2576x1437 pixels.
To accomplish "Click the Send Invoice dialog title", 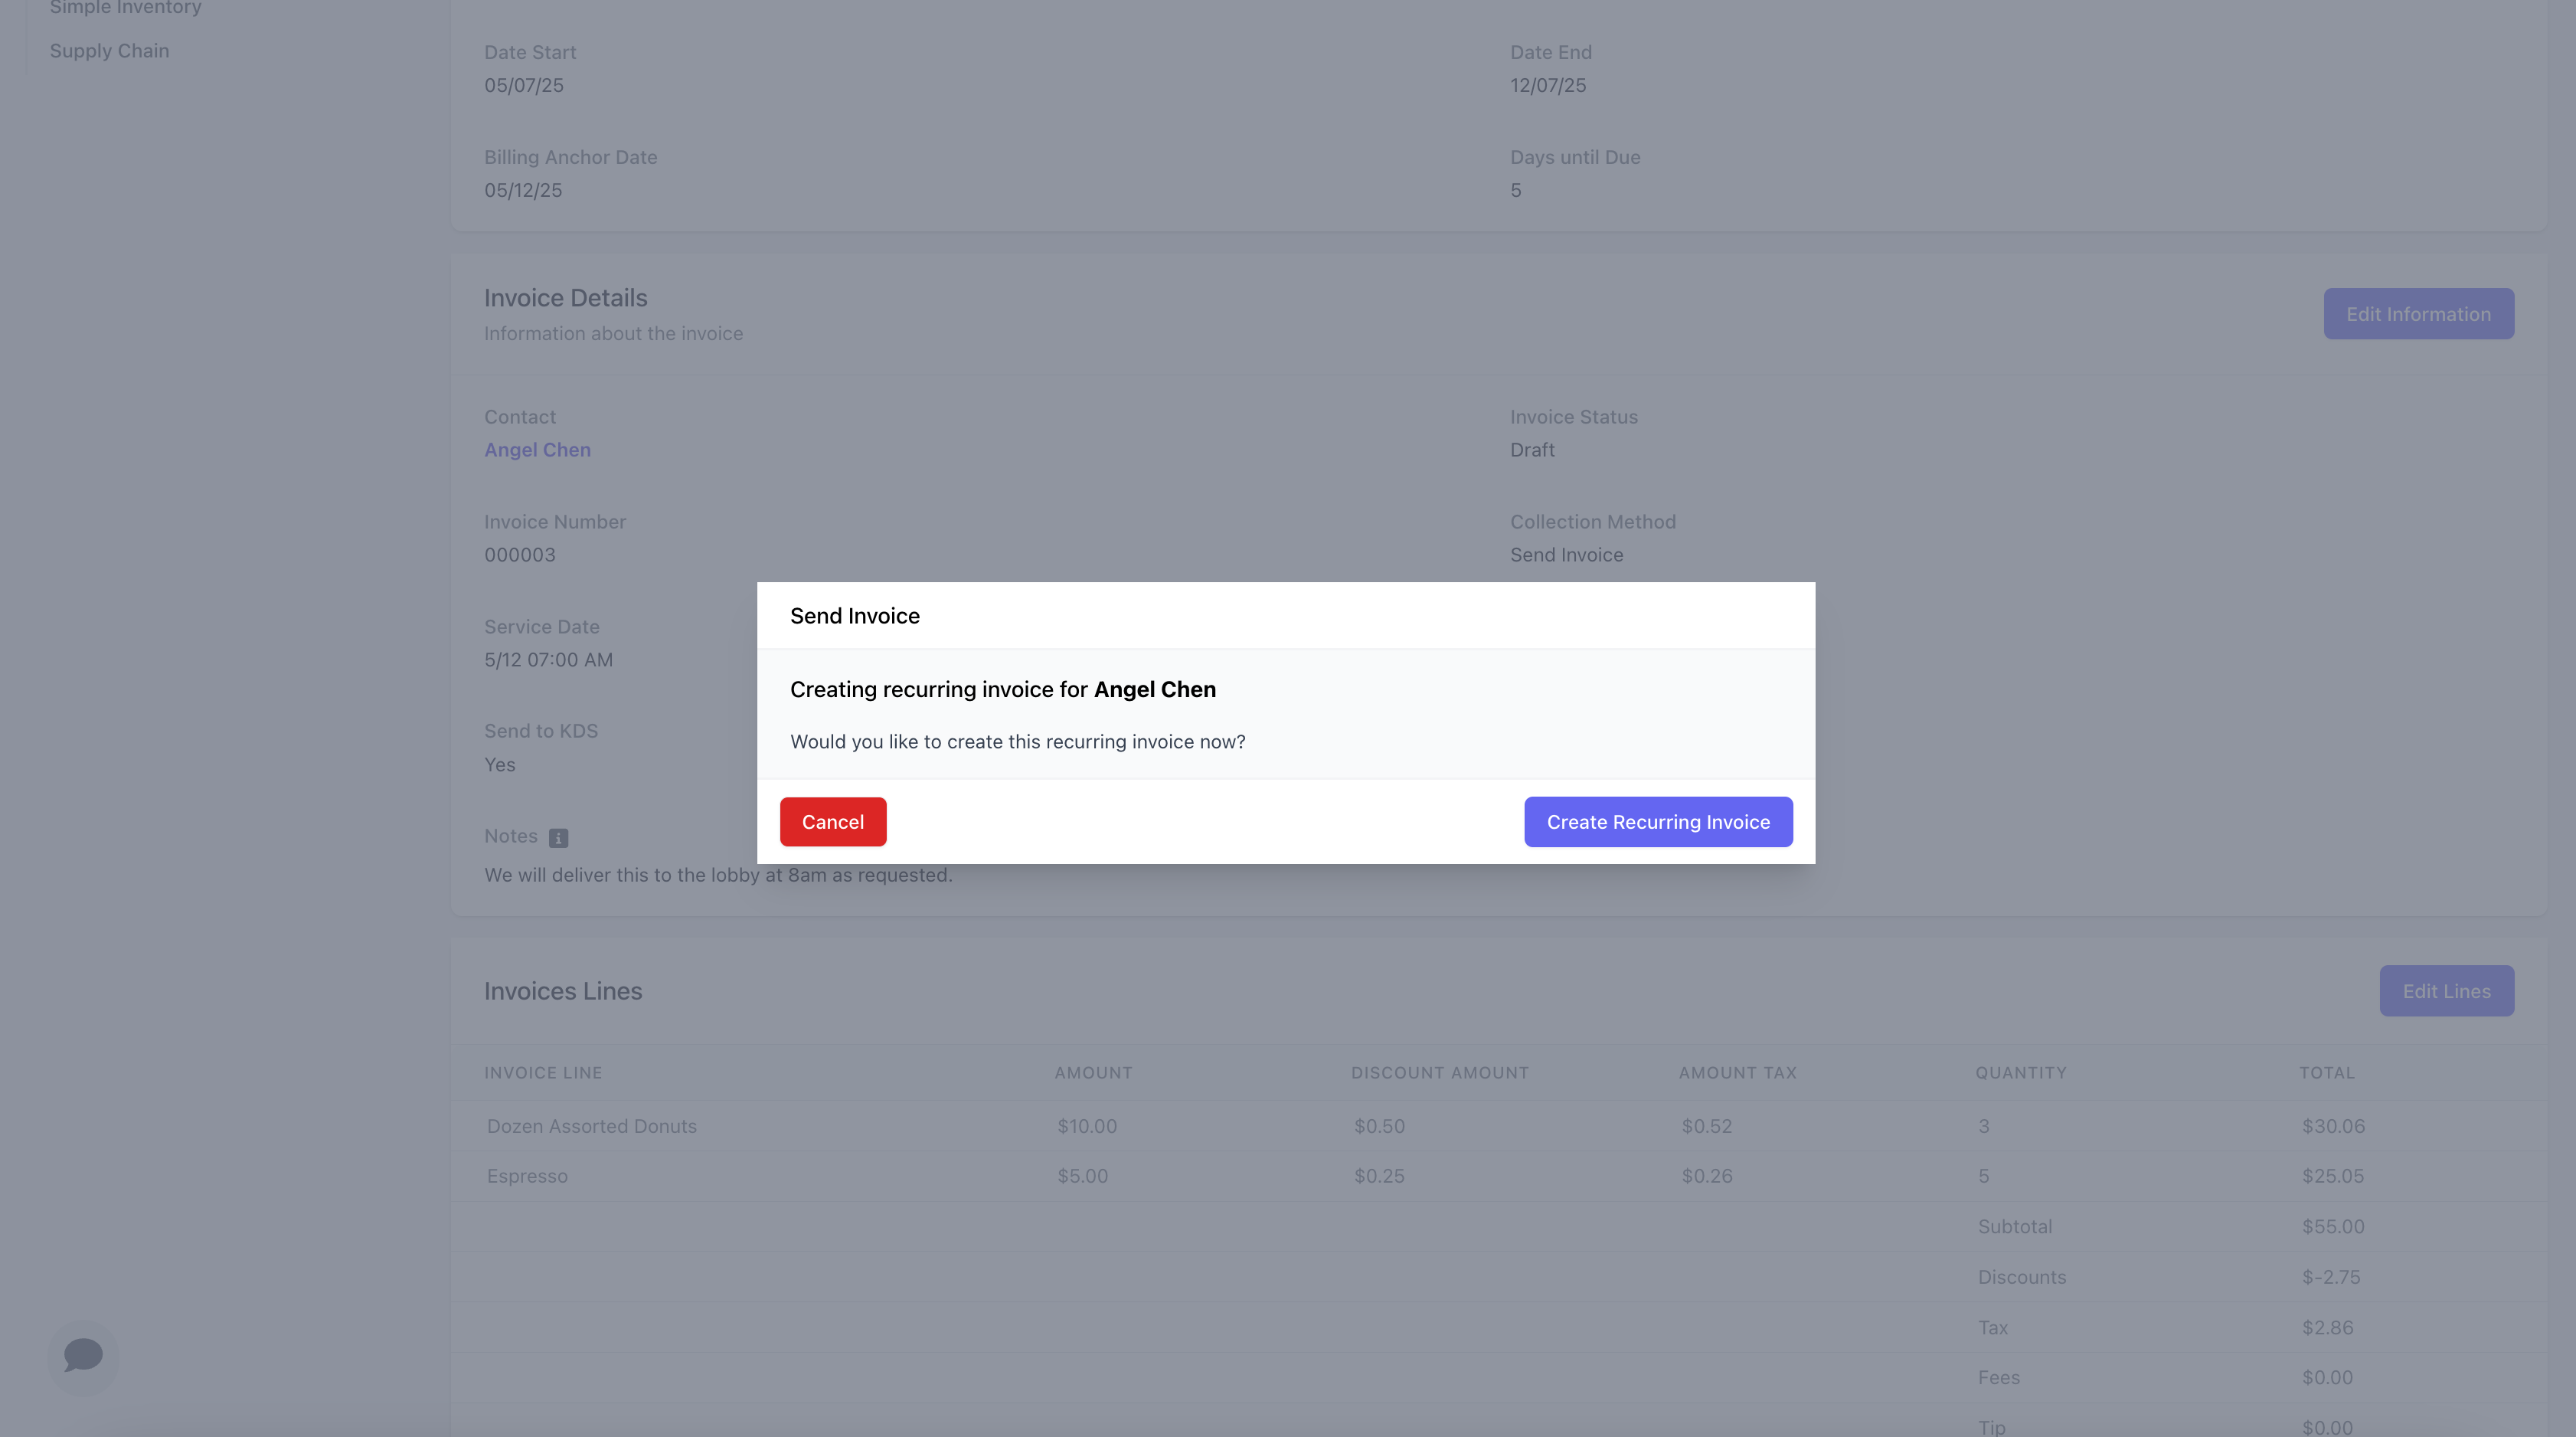I will tap(854, 616).
